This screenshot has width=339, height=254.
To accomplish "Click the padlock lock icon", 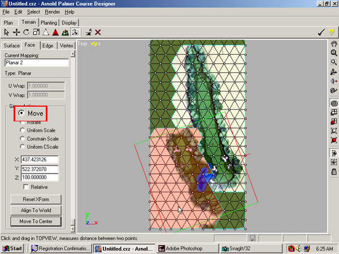I will (x=334, y=172).
